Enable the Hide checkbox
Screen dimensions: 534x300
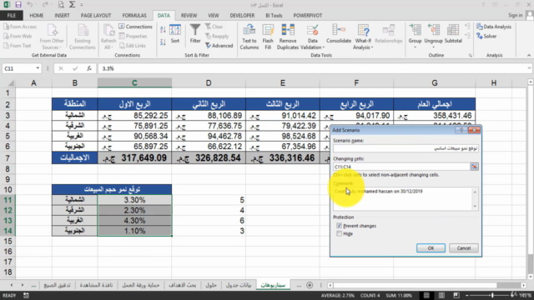point(339,233)
